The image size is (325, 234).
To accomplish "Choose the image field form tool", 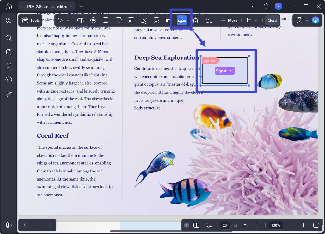I will [156, 20].
